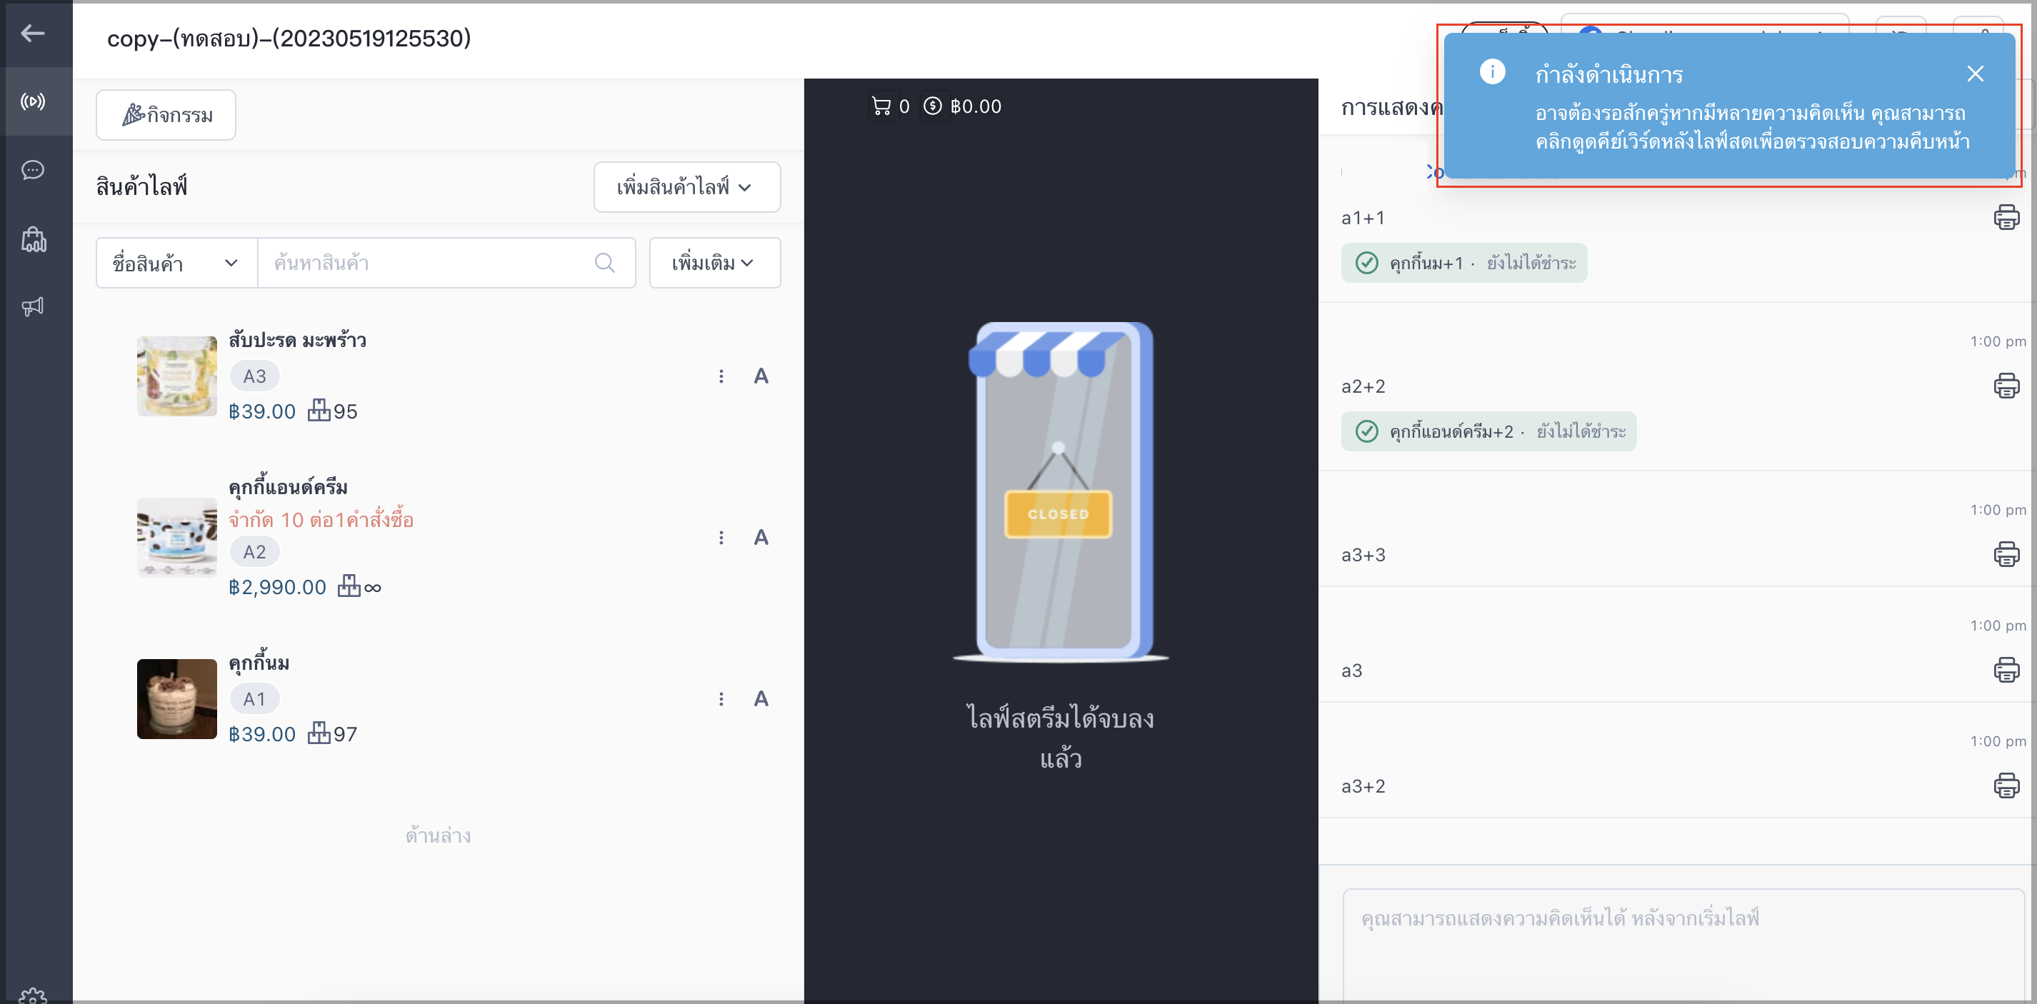Open the chat messages sidebar icon

[32, 169]
